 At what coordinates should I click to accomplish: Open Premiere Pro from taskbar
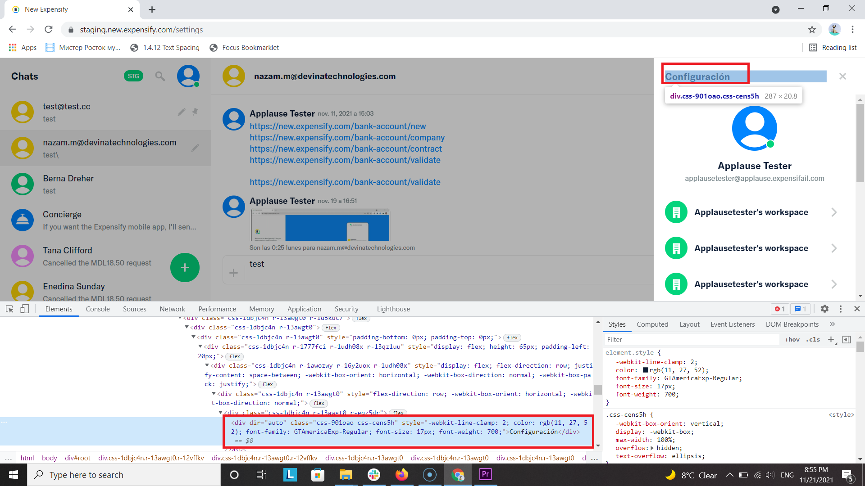[x=485, y=475]
